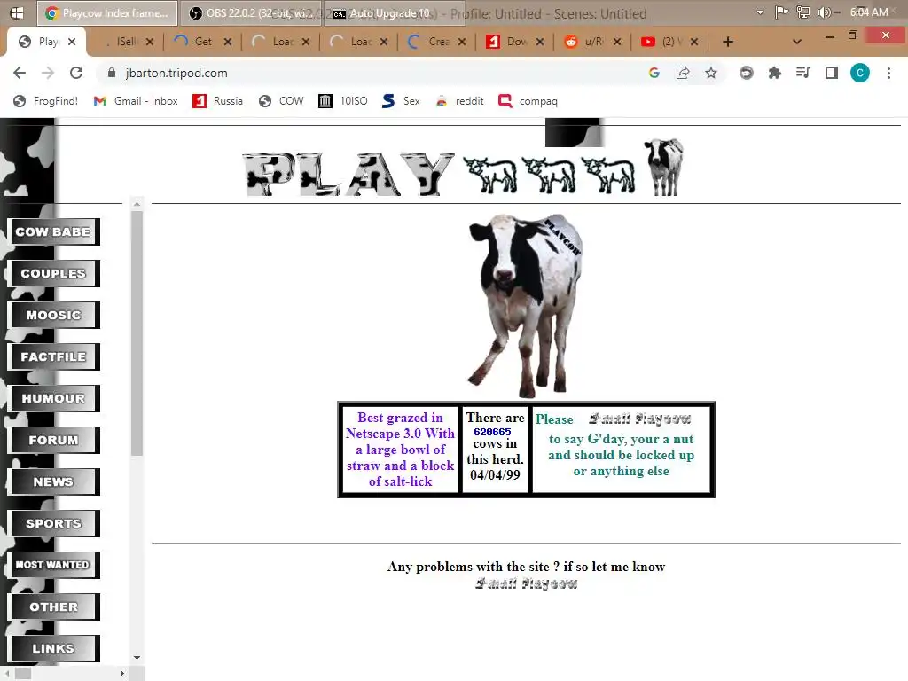The width and height of the screenshot is (908, 681).
Task: Expand the hidden tray icons arrow
Action: tap(760, 12)
